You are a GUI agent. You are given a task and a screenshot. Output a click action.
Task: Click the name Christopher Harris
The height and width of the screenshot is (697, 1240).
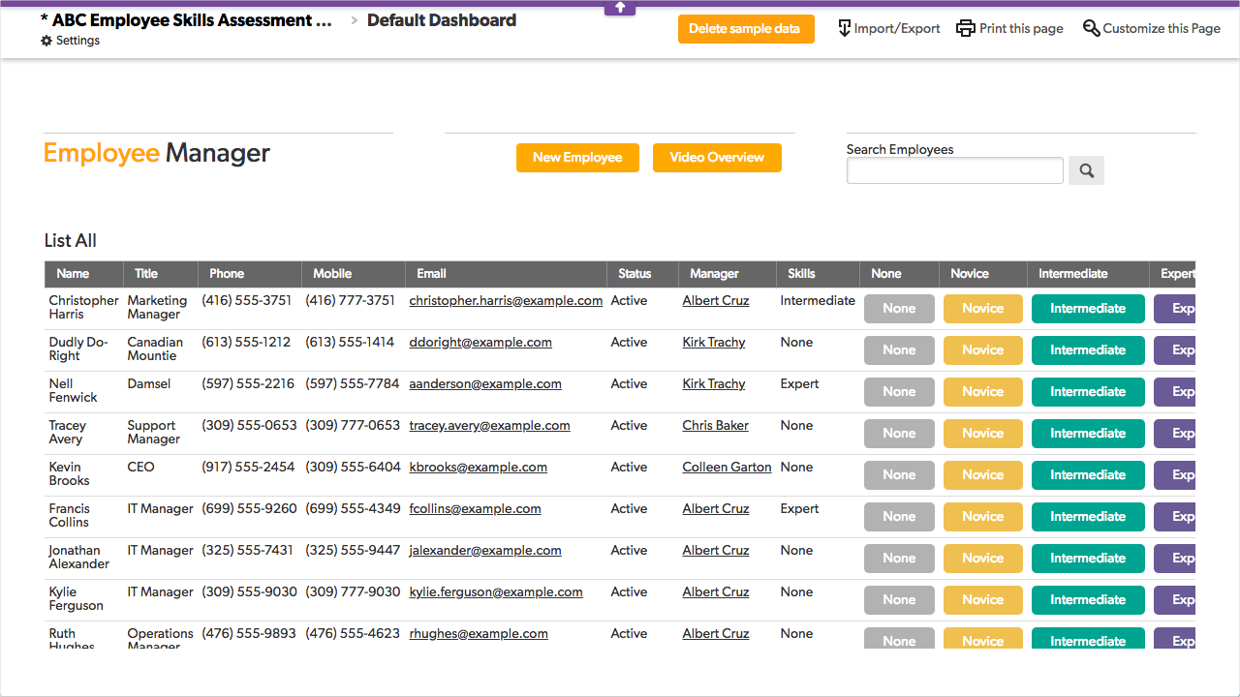(x=83, y=308)
